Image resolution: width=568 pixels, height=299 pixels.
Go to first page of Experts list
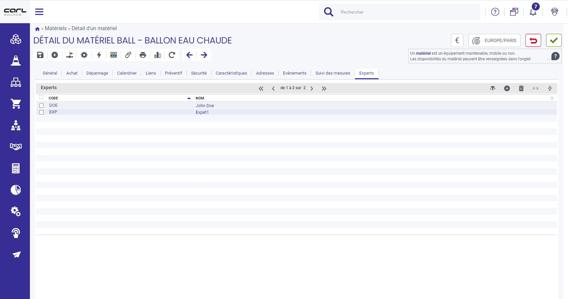tap(261, 89)
